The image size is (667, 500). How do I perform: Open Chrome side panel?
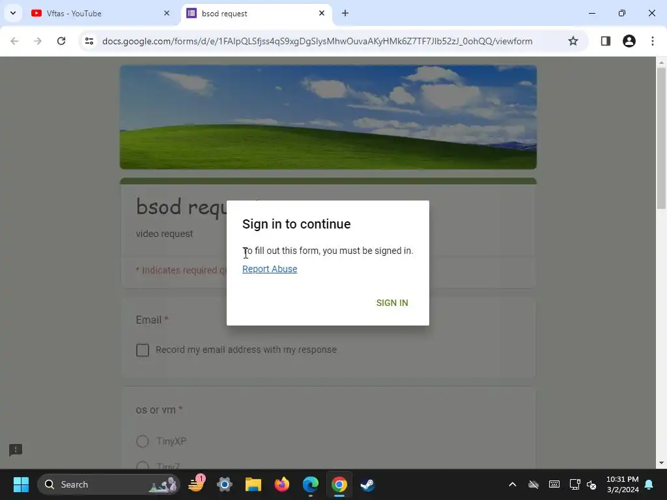(605, 41)
